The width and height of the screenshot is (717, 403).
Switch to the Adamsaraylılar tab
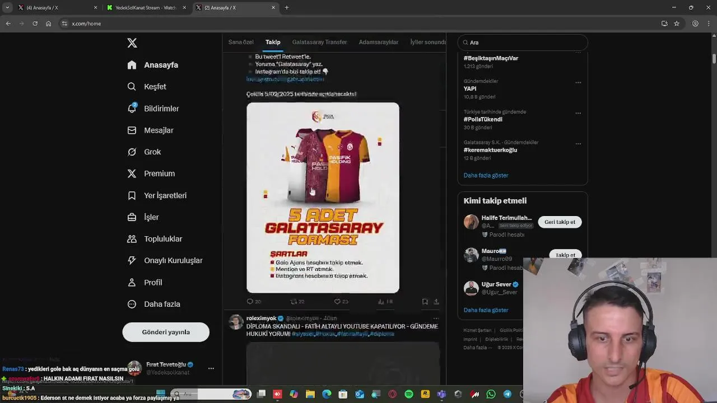(379, 42)
